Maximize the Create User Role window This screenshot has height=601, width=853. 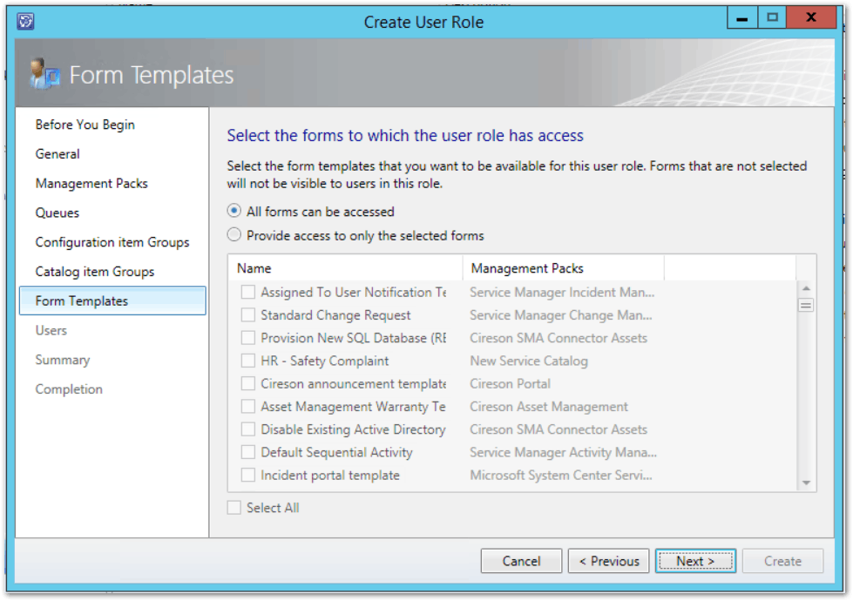[771, 17]
